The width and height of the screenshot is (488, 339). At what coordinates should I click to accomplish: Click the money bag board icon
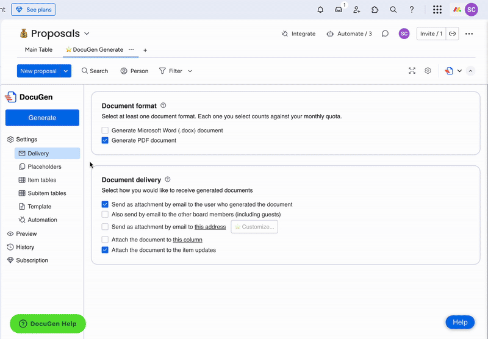pyautogui.click(x=24, y=34)
